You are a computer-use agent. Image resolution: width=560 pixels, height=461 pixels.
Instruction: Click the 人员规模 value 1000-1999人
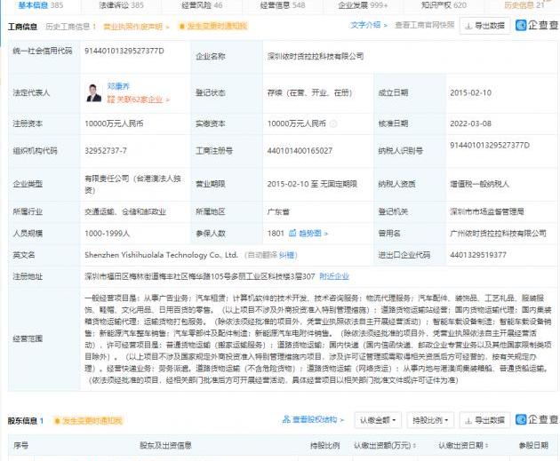(x=108, y=234)
